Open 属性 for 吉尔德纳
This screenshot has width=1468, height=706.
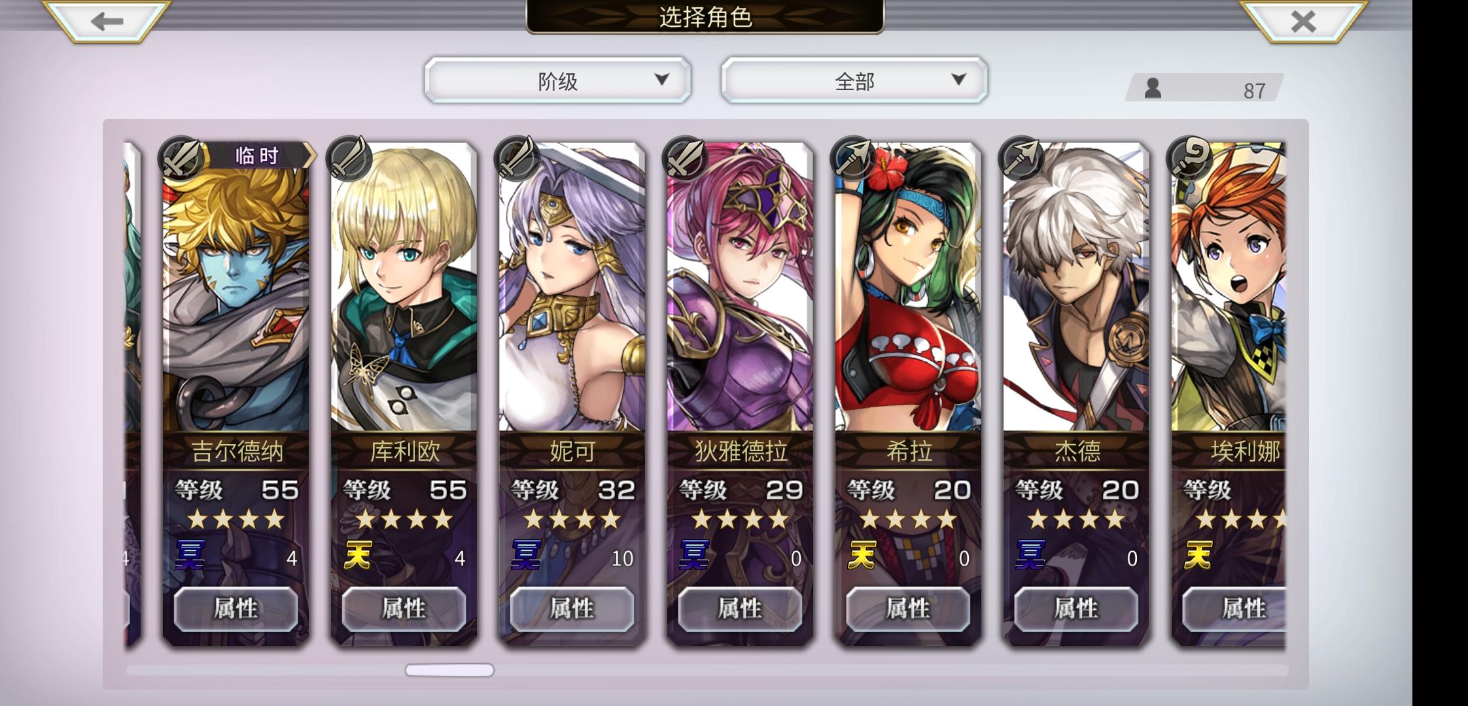(236, 609)
